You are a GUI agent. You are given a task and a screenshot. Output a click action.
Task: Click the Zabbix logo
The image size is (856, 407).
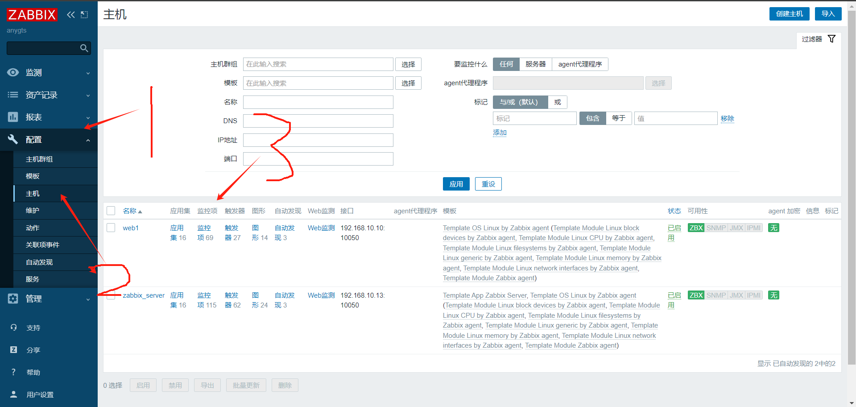[x=32, y=15]
